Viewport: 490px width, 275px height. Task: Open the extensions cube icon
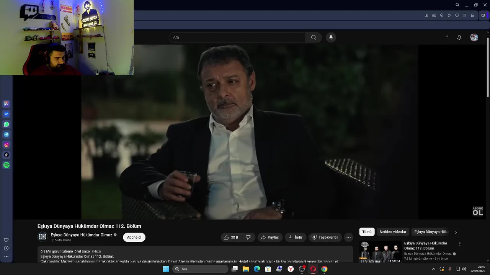[483, 15]
